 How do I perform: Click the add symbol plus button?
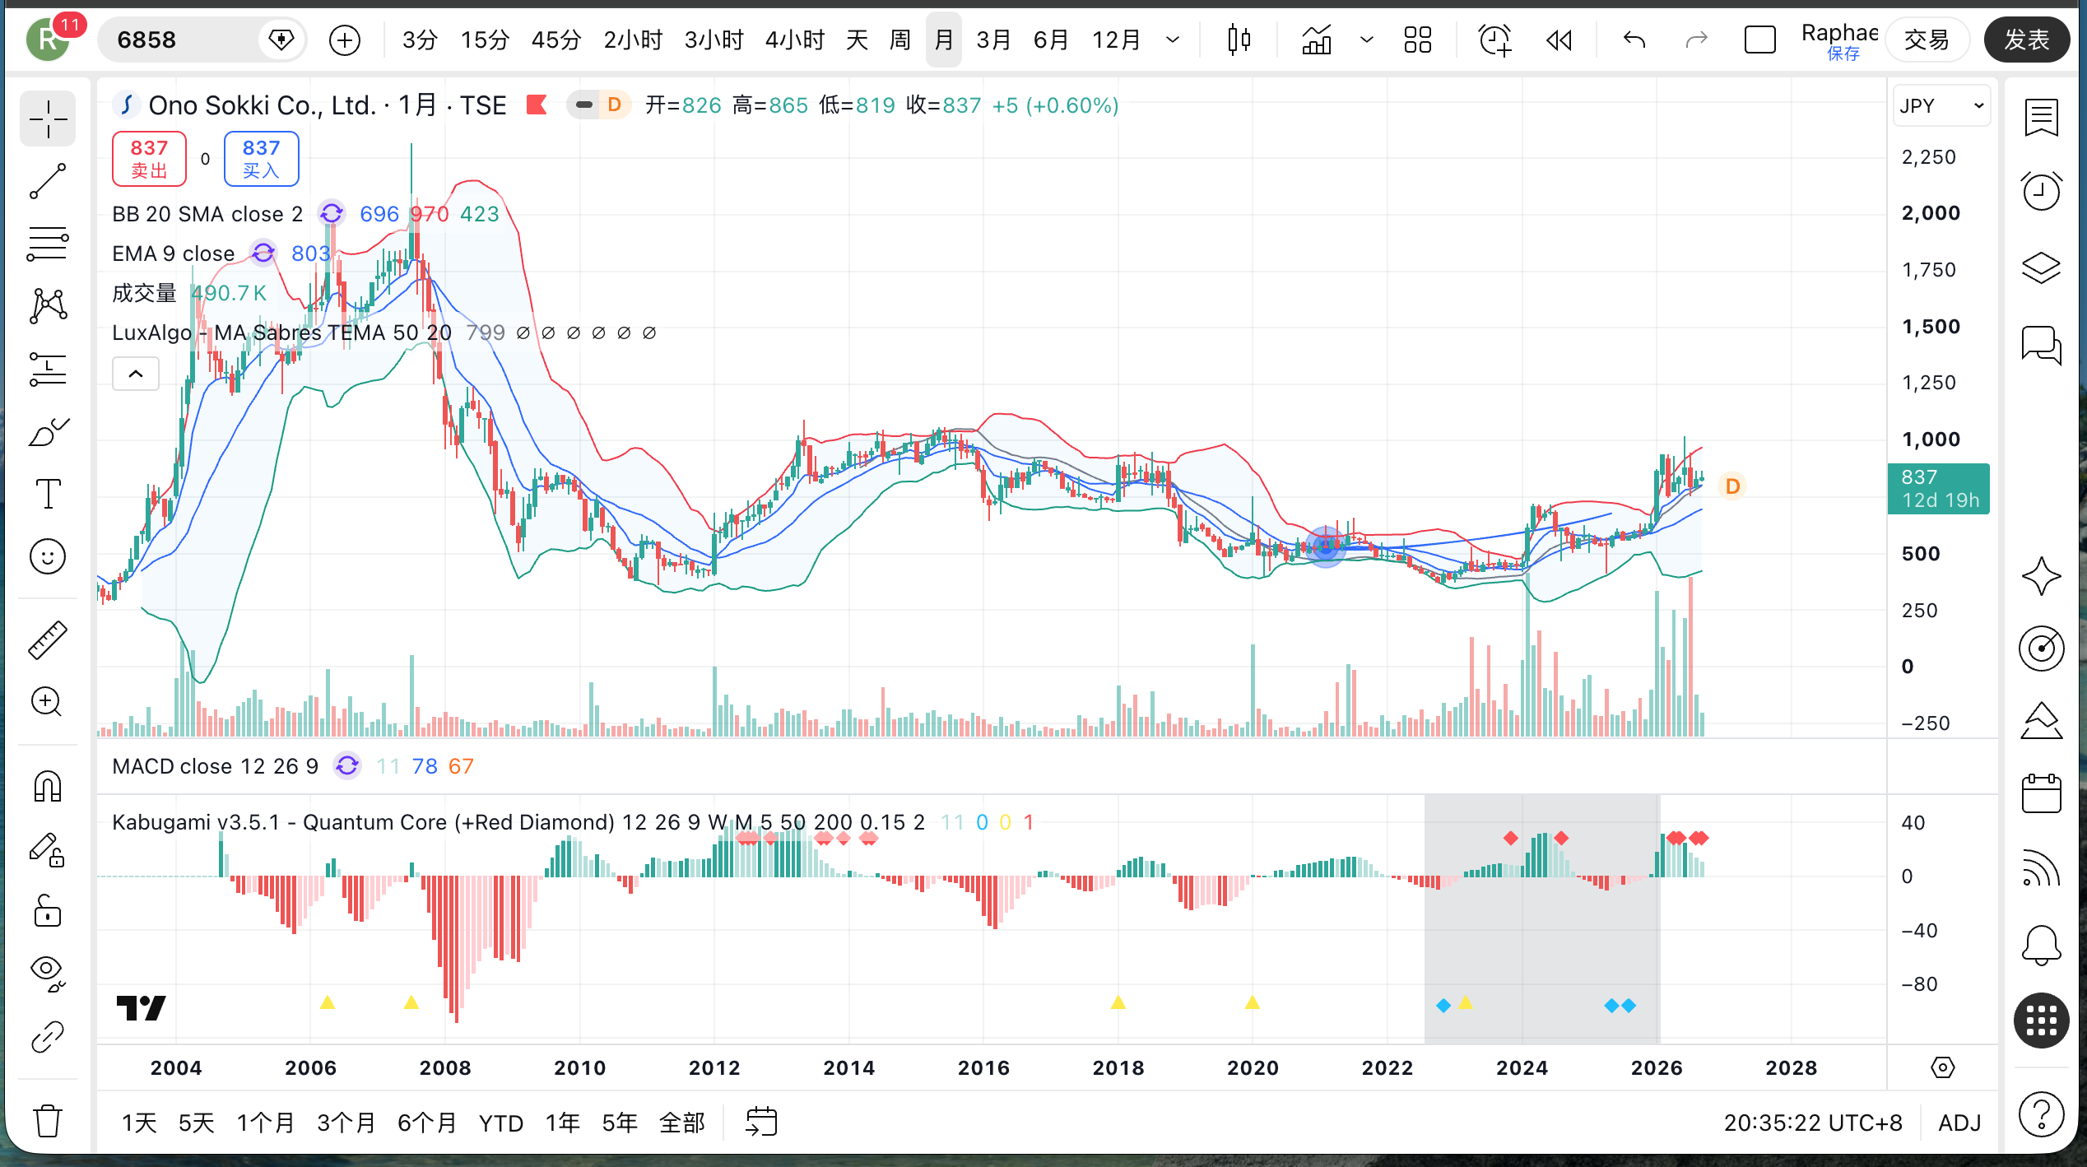(x=345, y=40)
